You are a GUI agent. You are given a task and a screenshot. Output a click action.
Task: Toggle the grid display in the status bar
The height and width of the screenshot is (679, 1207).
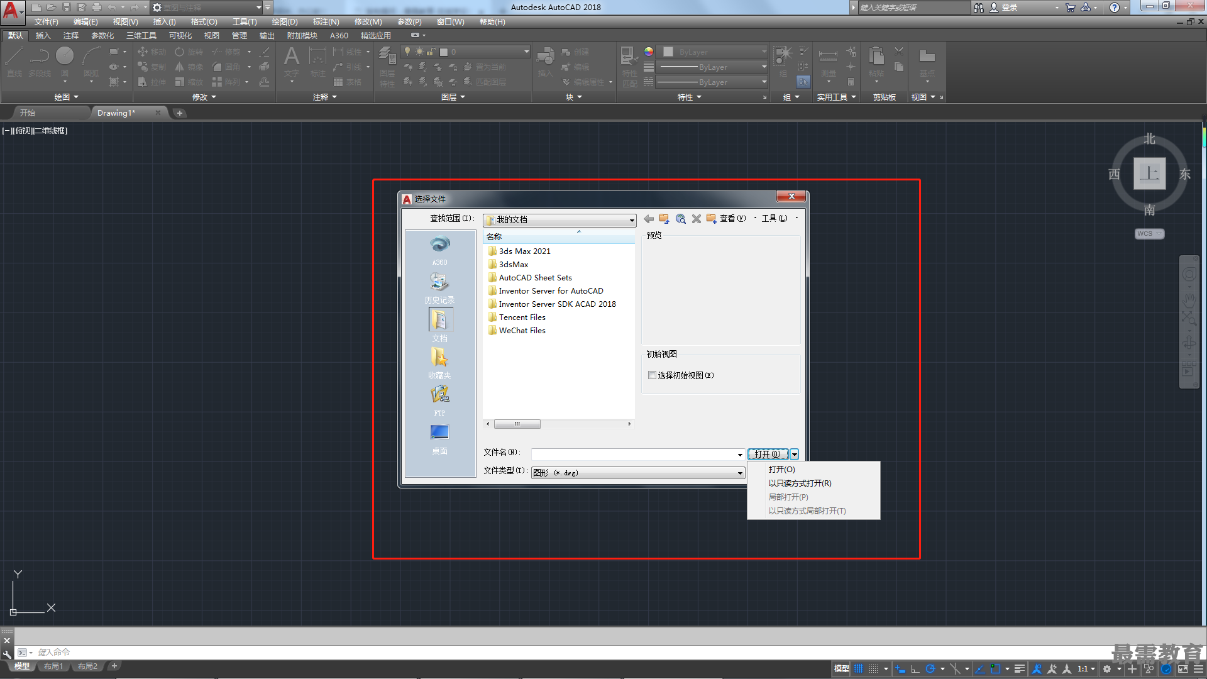tap(859, 669)
